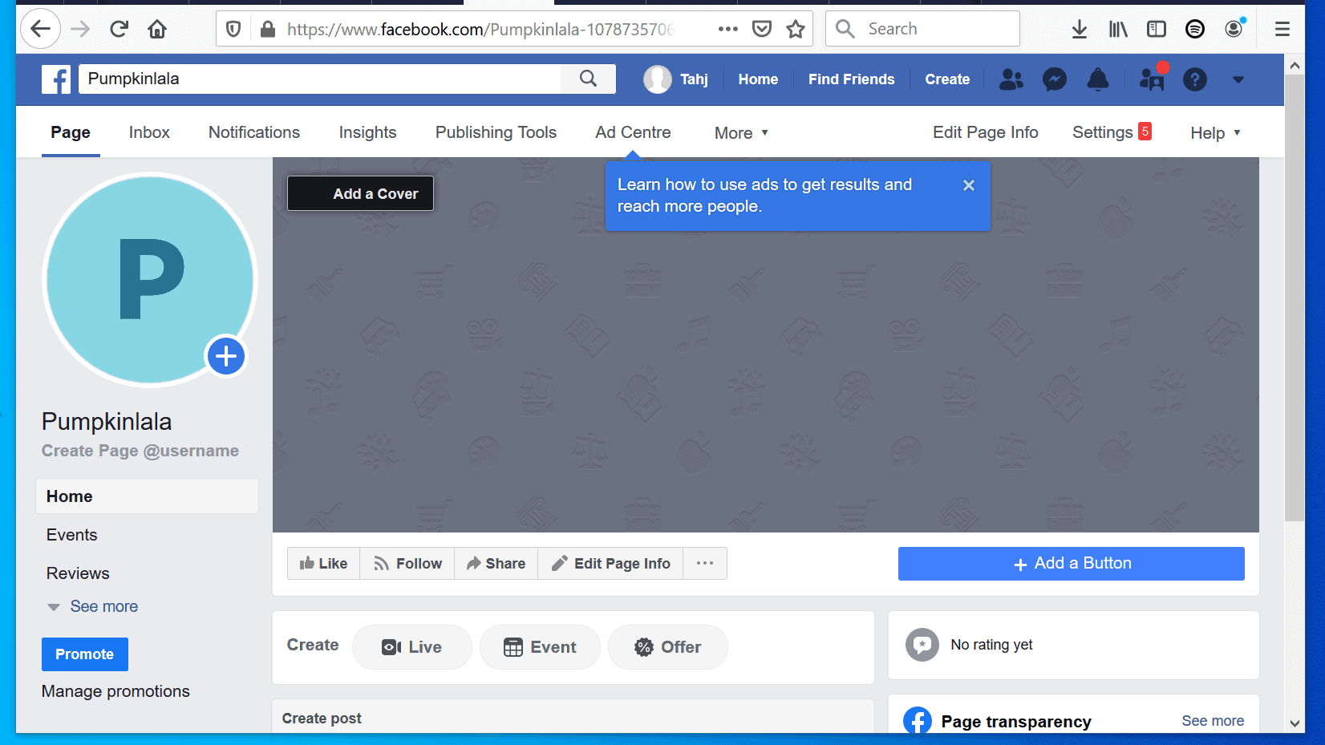The image size is (1325, 745).
Task: Click the Add a Button button
Action: pos(1072,564)
